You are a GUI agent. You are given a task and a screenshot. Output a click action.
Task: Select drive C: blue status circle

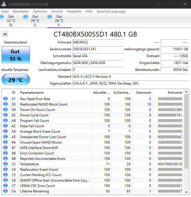[x=25, y=17]
